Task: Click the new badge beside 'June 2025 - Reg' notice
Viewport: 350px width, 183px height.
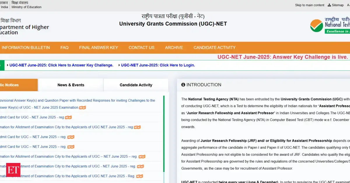Action: pyautogui.click(x=140, y=176)
